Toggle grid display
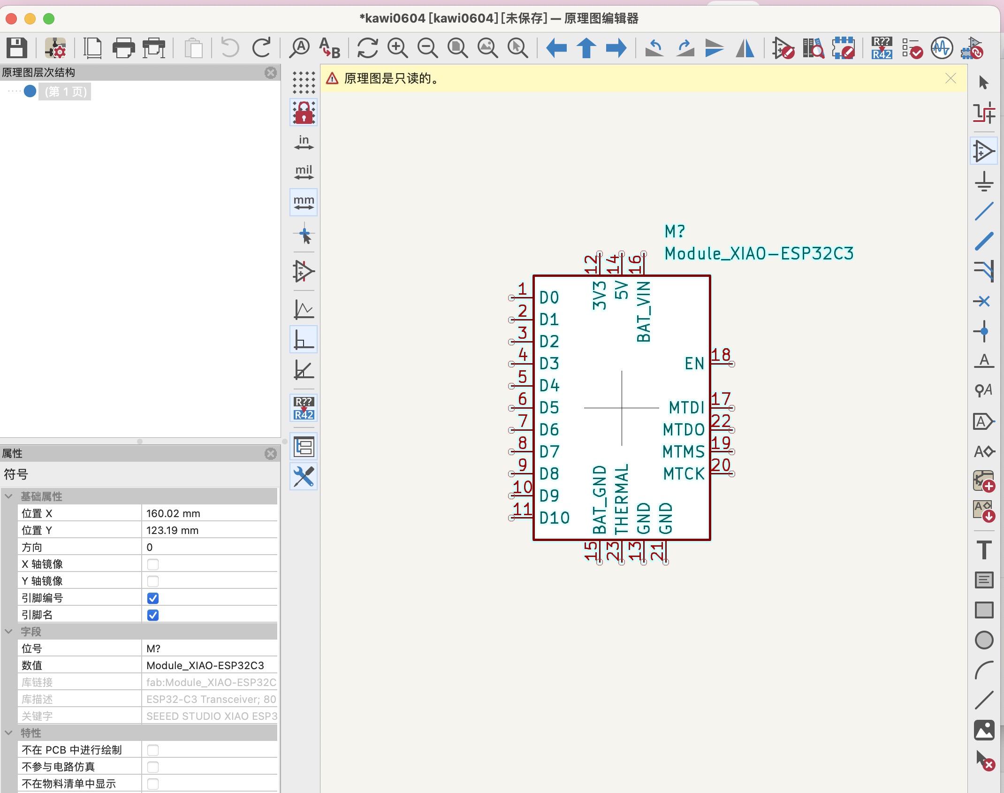The width and height of the screenshot is (1004, 793). click(304, 82)
